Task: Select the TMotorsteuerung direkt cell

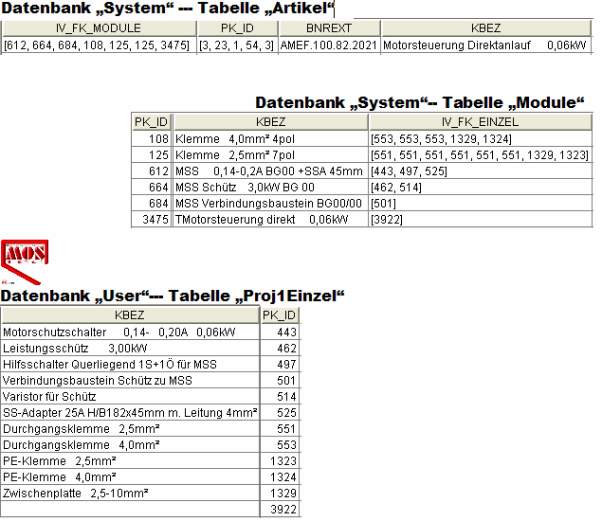Action: [x=270, y=219]
